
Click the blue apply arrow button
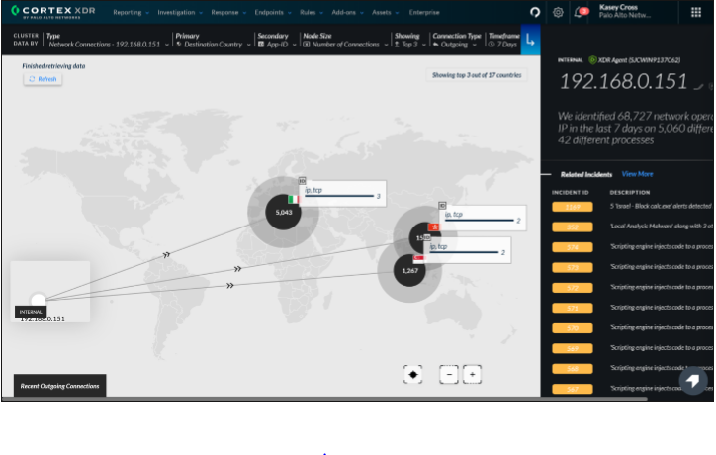pyautogui.click(x=530, y=41)
